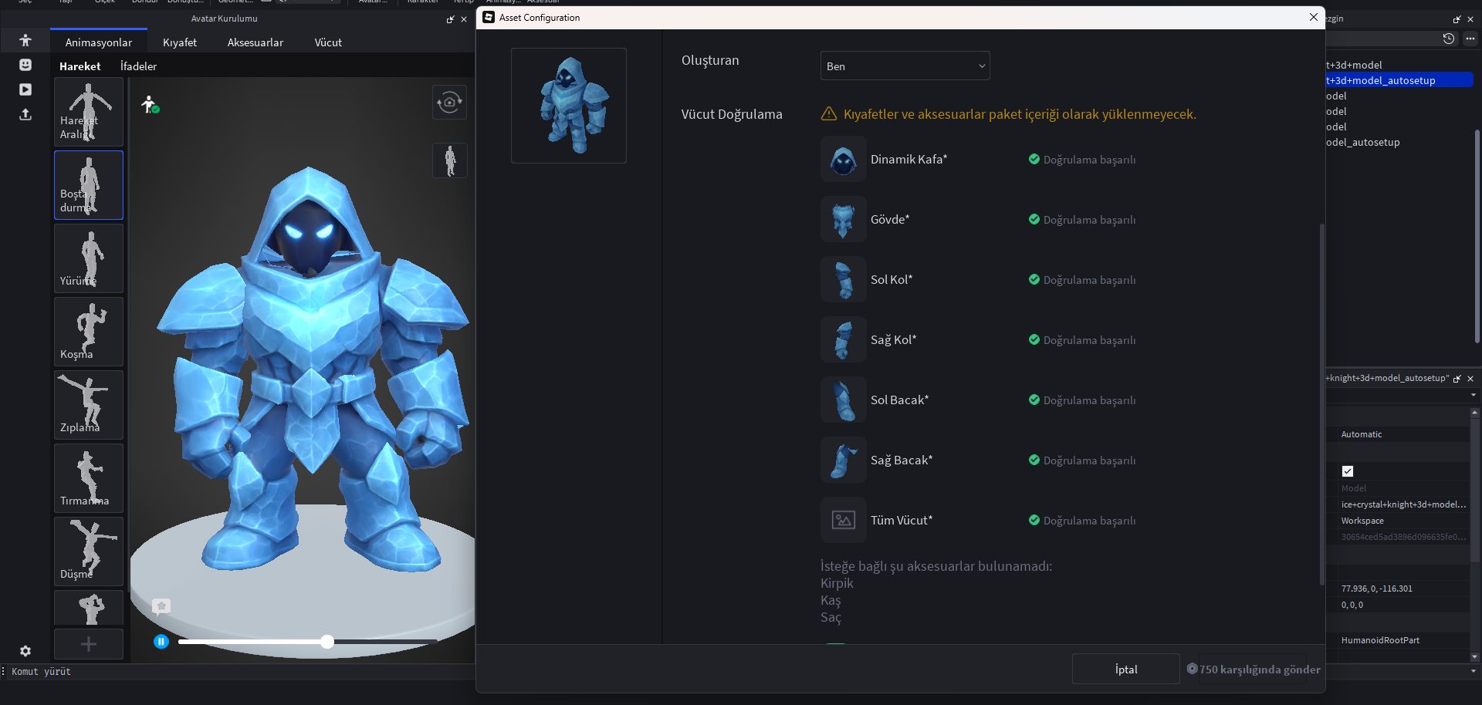Open the Oluşturan creator dropdown
The height and width of the screenshot is (705, 1482).
click(905, 66)
